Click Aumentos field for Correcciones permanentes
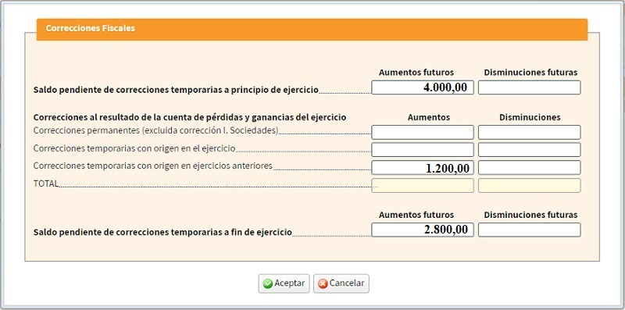 [423, 132]
